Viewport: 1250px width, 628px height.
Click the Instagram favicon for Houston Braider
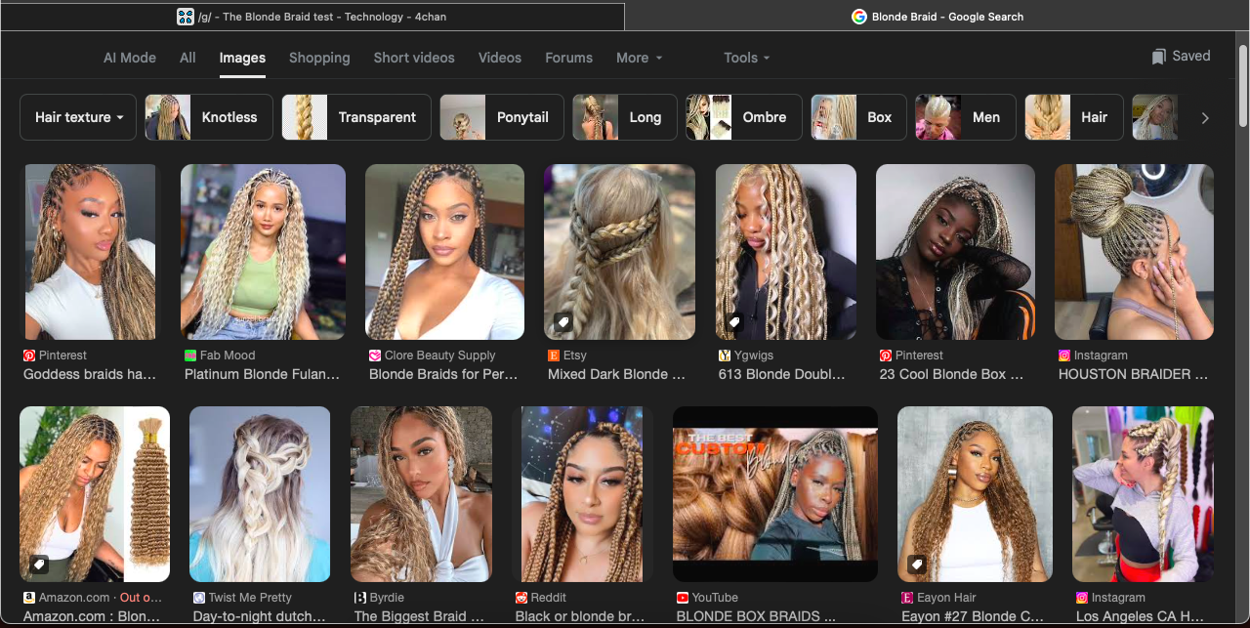tap(1064, 356)
